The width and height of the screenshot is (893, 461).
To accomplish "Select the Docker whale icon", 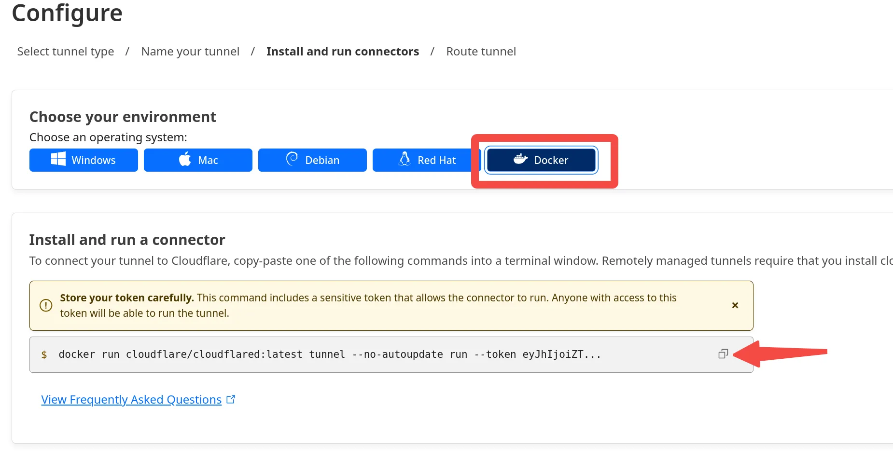I will pos(520,159).
